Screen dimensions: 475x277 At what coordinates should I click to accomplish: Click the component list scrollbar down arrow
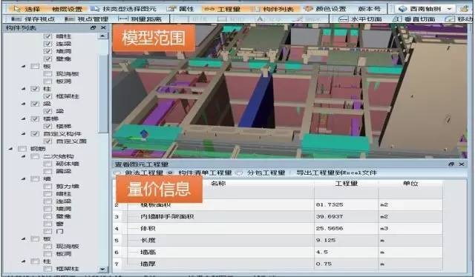coord(102,269)
